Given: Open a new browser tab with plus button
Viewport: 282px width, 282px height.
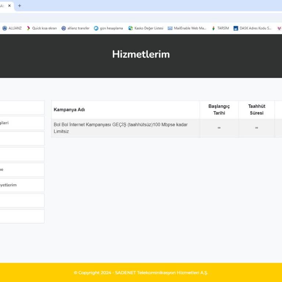Looking at the screenshot, I should 19,6.
